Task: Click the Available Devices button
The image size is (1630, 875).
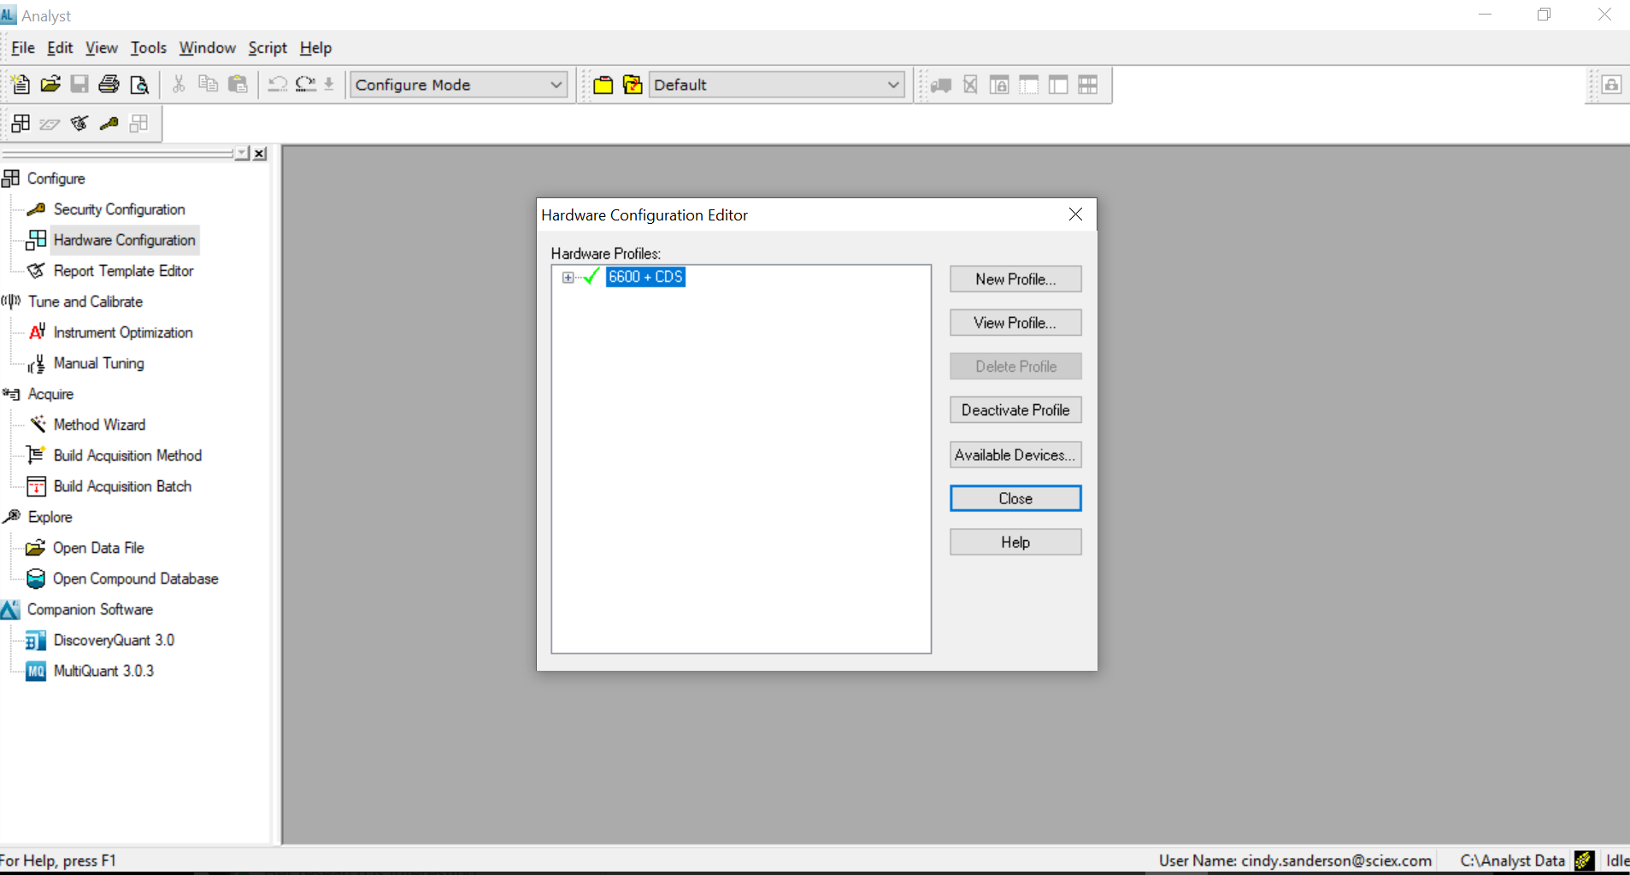Action: 1015,455
